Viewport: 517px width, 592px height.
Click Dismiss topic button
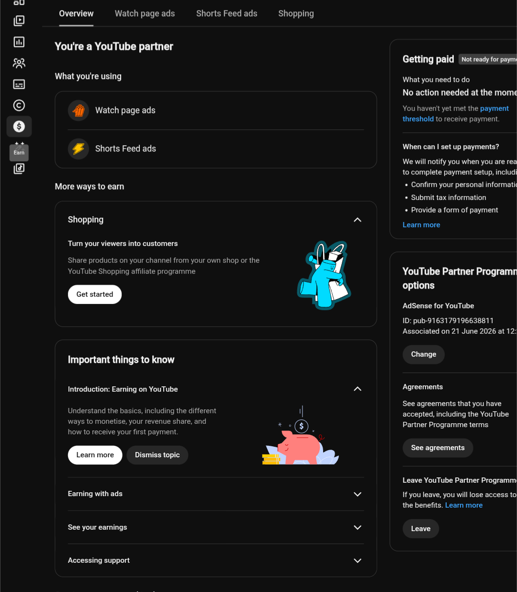coord(157,455)
